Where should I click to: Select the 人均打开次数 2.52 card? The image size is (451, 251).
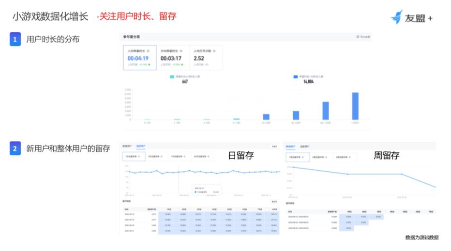(x=206, y=58)
